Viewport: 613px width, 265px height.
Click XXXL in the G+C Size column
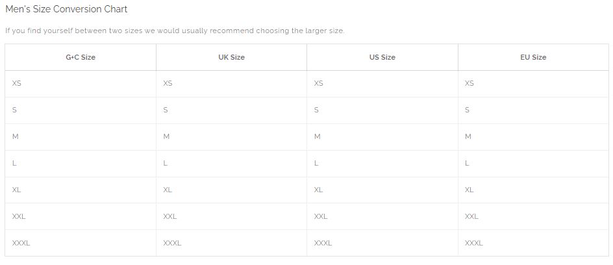[21, 243]
